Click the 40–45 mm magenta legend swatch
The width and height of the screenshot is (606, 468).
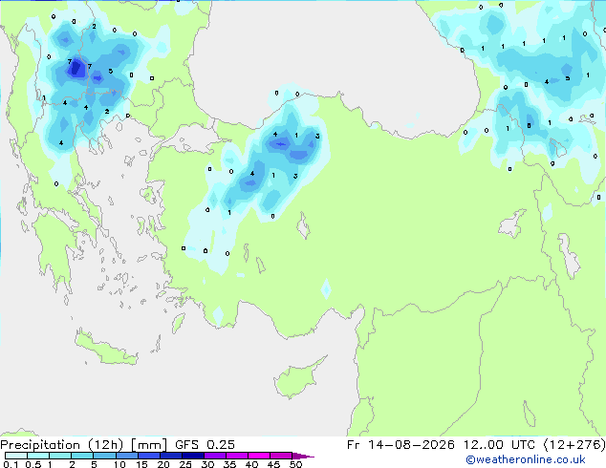(259, 456)
